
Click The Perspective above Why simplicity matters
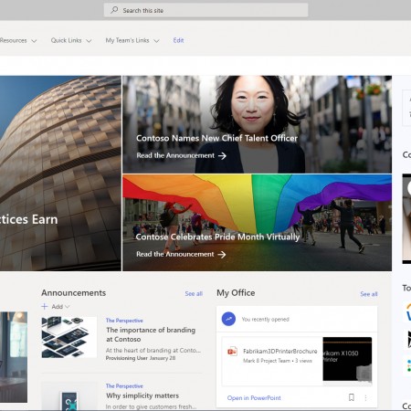point(124,385)
